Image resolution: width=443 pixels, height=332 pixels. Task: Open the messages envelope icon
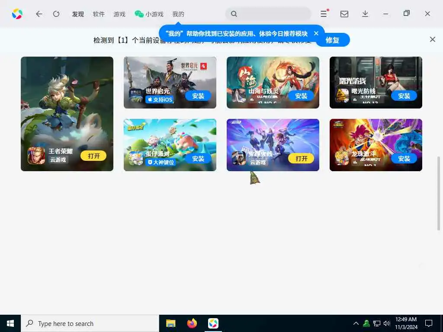tap(344, 14)
